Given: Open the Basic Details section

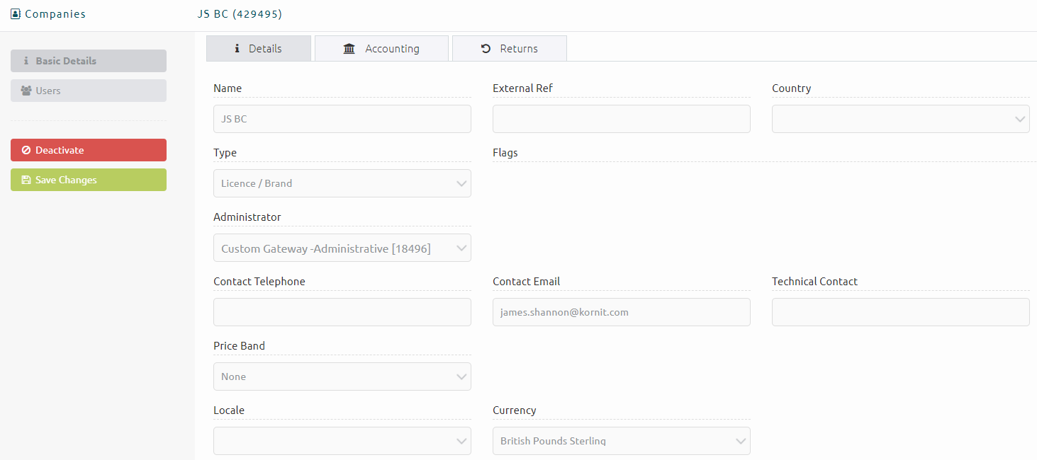Looking at the screenshot, I should coord(89,61).
